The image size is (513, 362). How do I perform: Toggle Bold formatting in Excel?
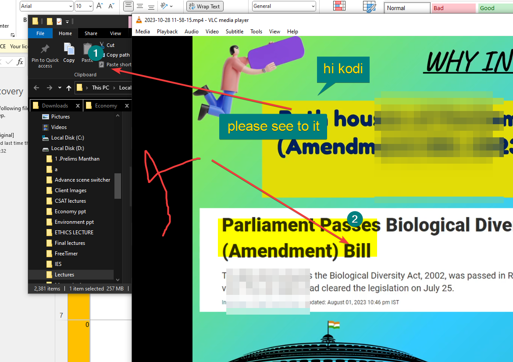25,20
